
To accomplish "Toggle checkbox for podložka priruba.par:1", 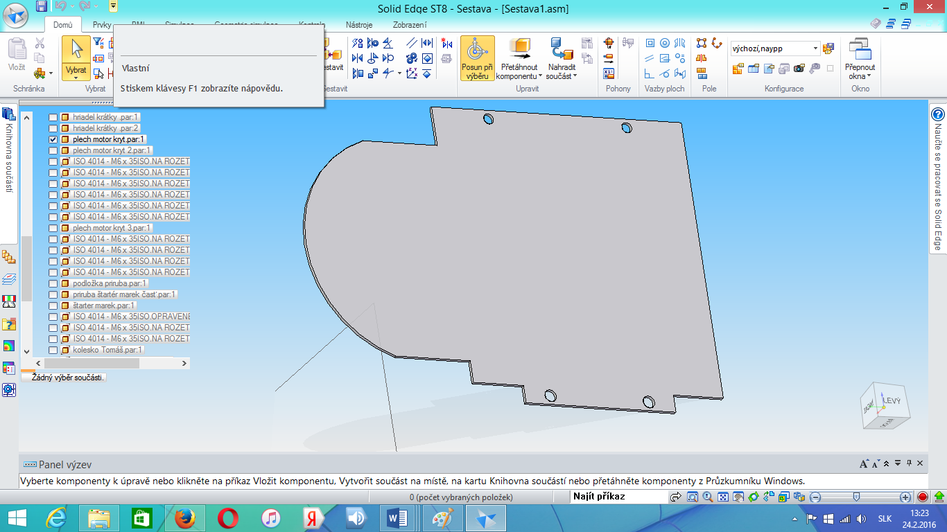I will point(53,283).
